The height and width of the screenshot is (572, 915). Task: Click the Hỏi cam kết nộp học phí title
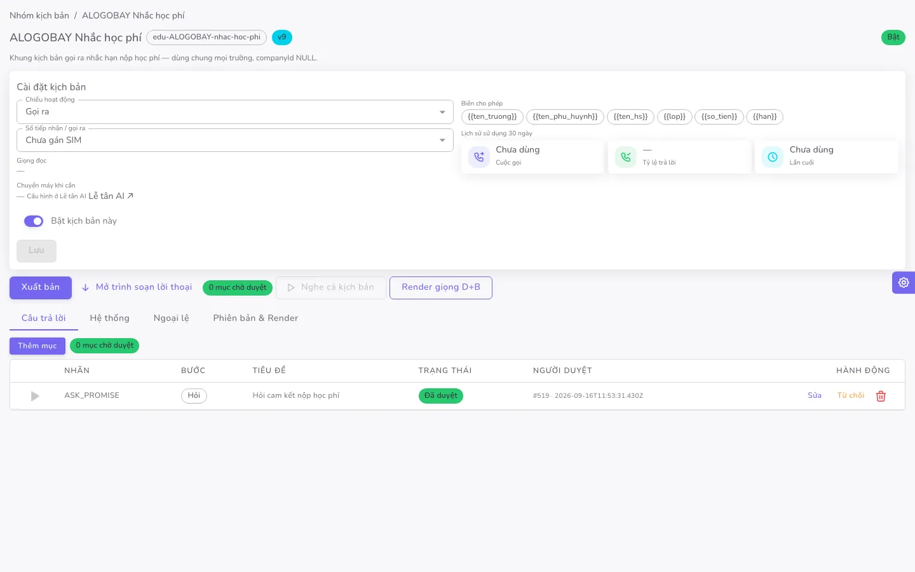coord(296,395)
